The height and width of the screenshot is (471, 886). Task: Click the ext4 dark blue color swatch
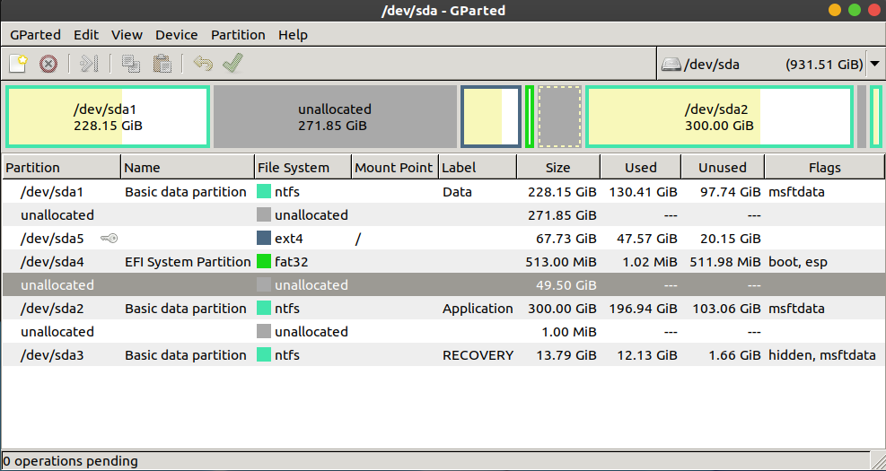point(264,239)
